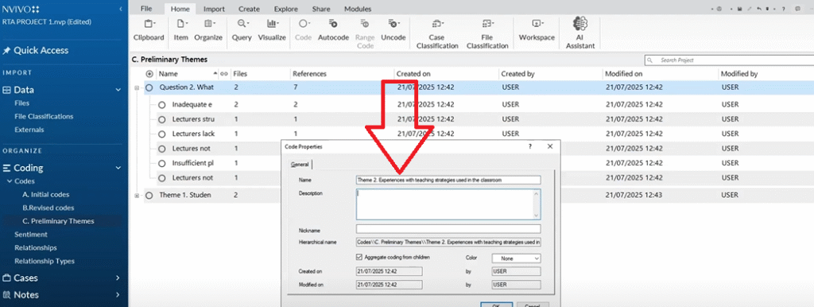Expand the Theme 1 code row

pyautogui.click(x=137, y=196)
